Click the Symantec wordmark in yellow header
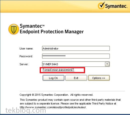 pos(116,6)
